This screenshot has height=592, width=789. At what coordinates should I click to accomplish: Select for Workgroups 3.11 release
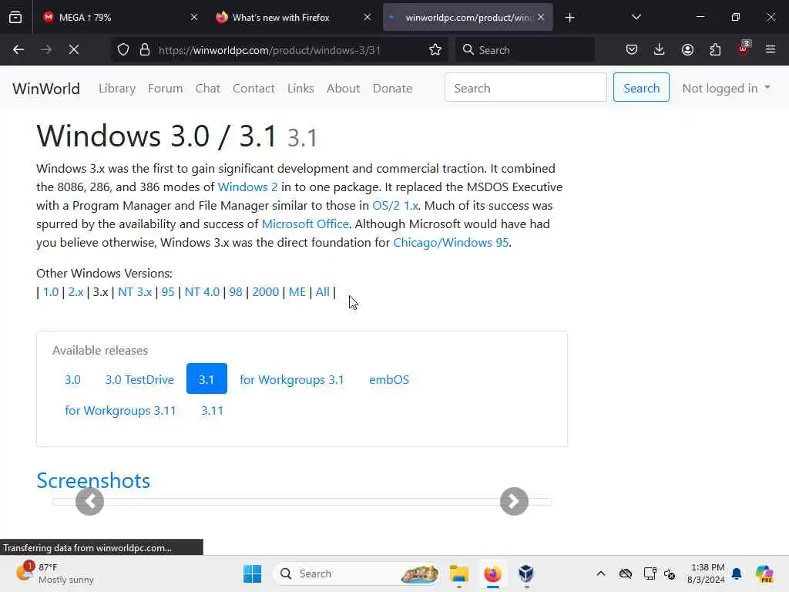(120, 410)
